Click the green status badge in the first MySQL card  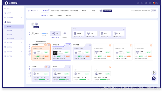[46, 74]
